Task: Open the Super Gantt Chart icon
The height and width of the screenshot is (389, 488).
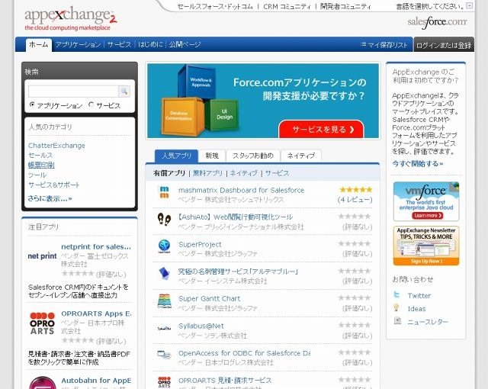Action: [x=164, y=301]
